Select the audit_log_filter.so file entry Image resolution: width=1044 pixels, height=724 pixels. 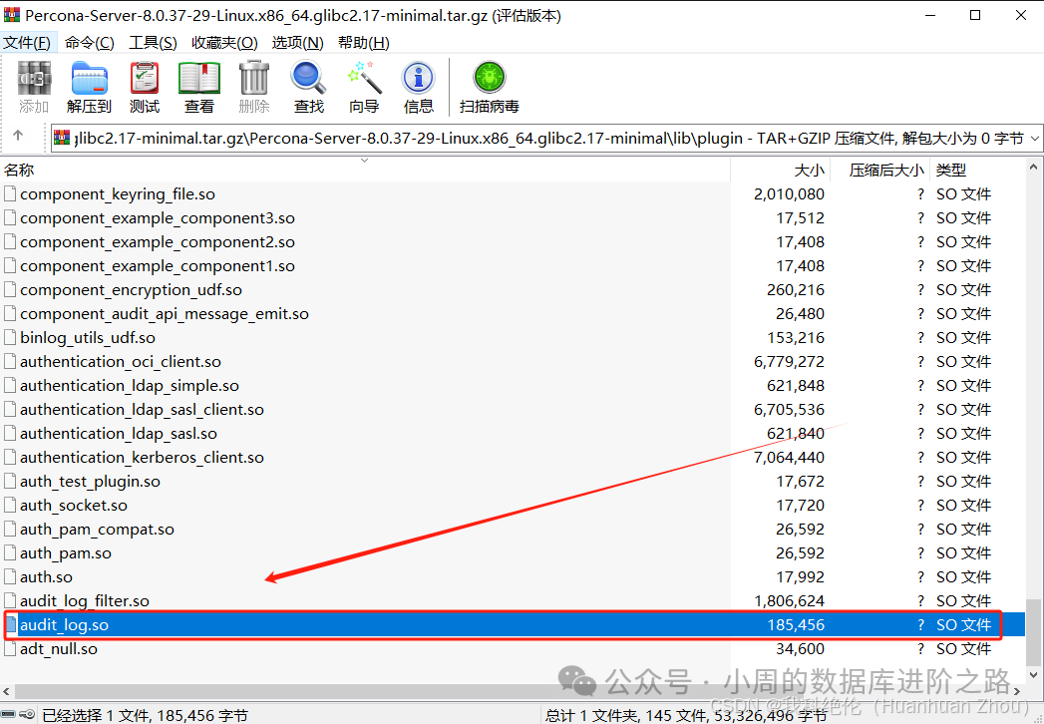(84, 600)
